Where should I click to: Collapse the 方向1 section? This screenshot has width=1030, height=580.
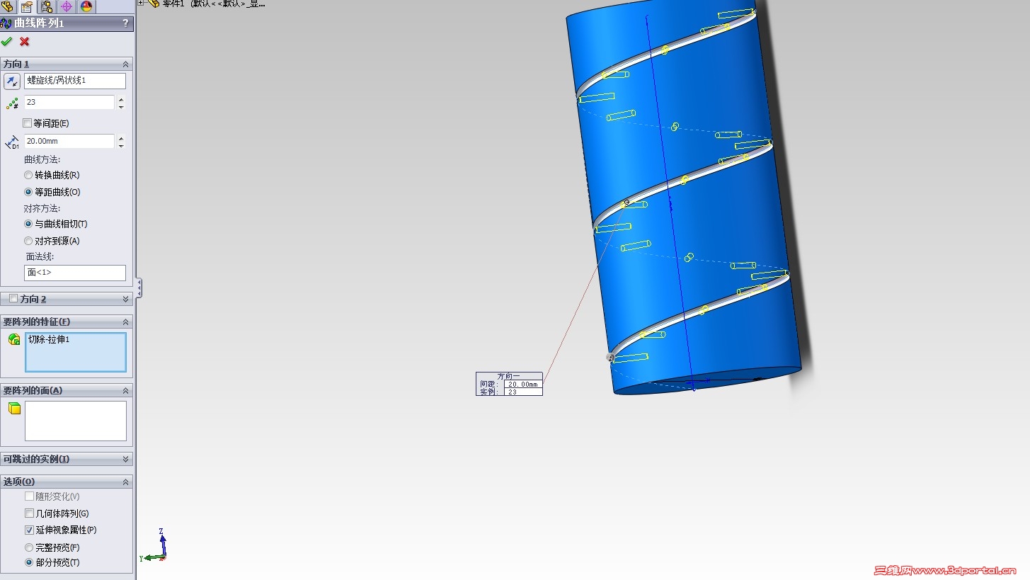(x=126, y=64)
